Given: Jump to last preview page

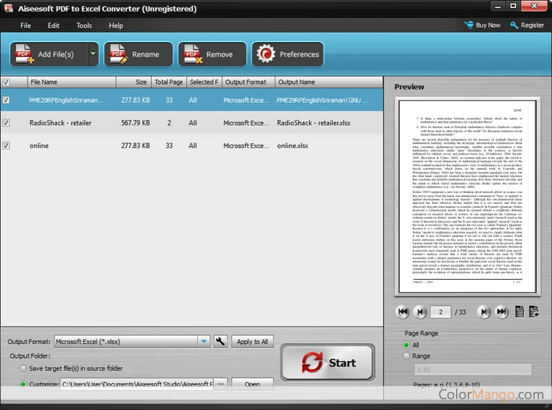Looking at the screenshot, I should point(502,311).
